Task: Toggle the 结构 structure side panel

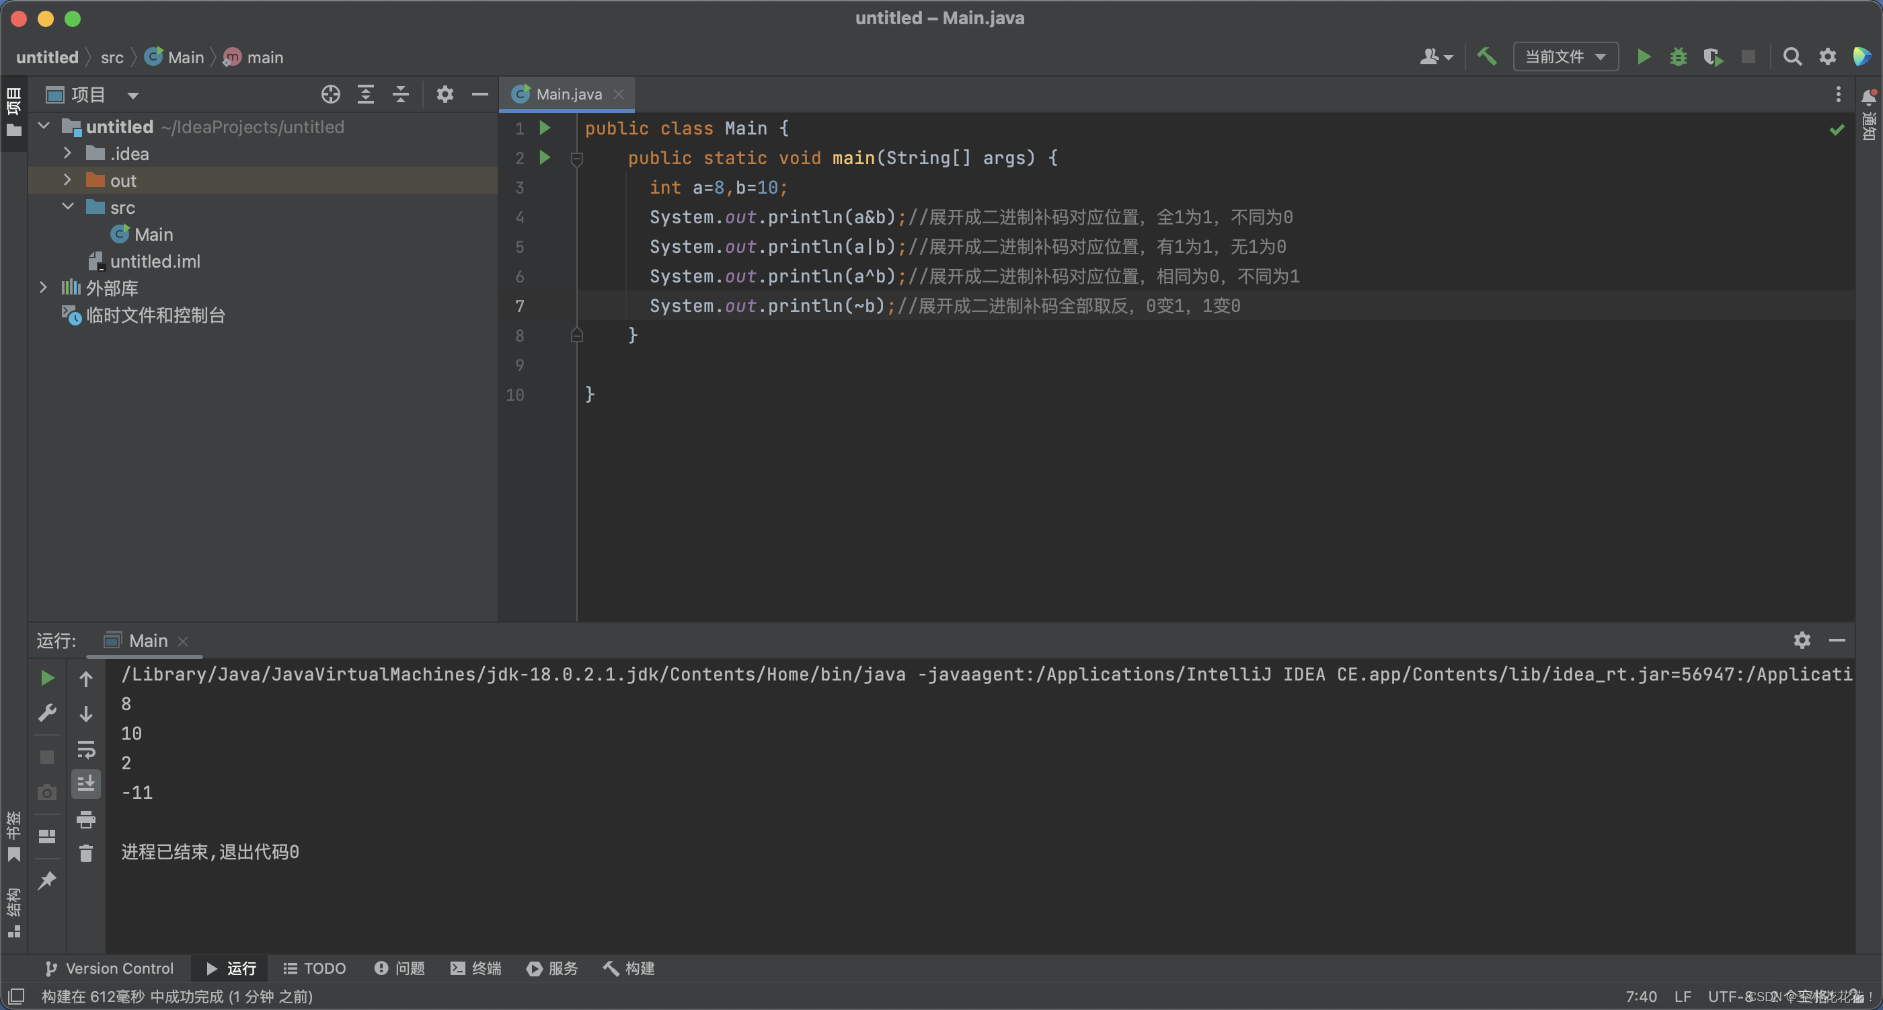Action: click(13, 912)
